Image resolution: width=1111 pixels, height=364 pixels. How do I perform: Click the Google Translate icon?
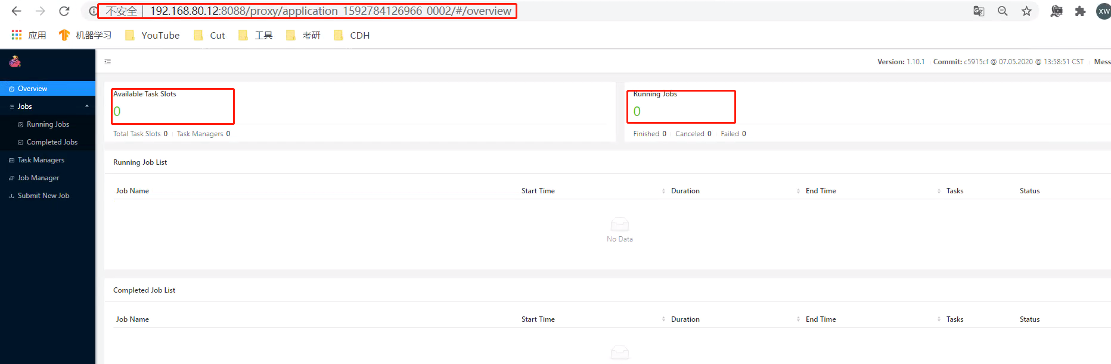click(x=979, y=11)
